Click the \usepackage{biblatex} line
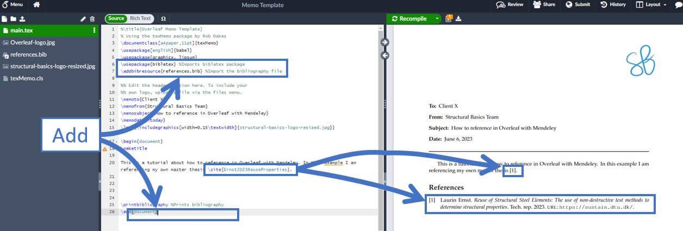 (183, 64)
